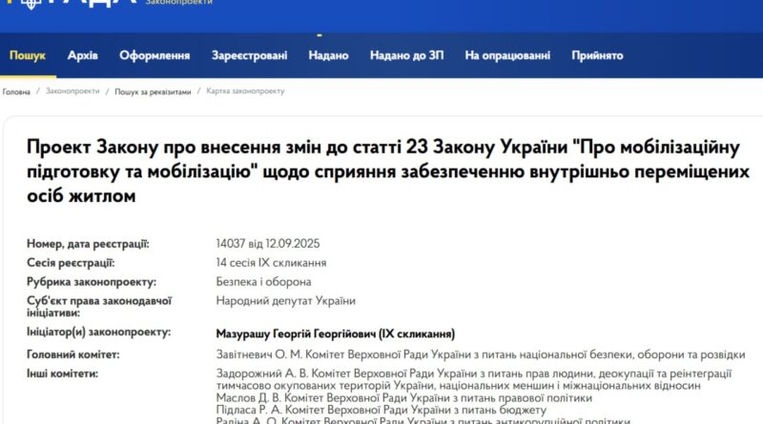The height and width of the screenshot is (424, 763).
Task: Open Пошук за реквізитами breadcrumb
Action: click(153, 91)
